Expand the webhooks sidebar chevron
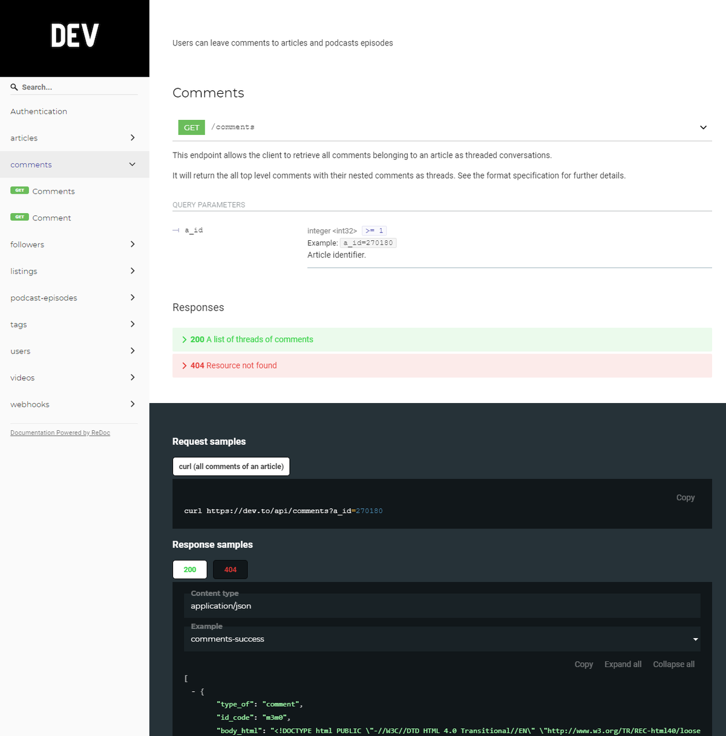726x736 pixels. pos(132,404)
